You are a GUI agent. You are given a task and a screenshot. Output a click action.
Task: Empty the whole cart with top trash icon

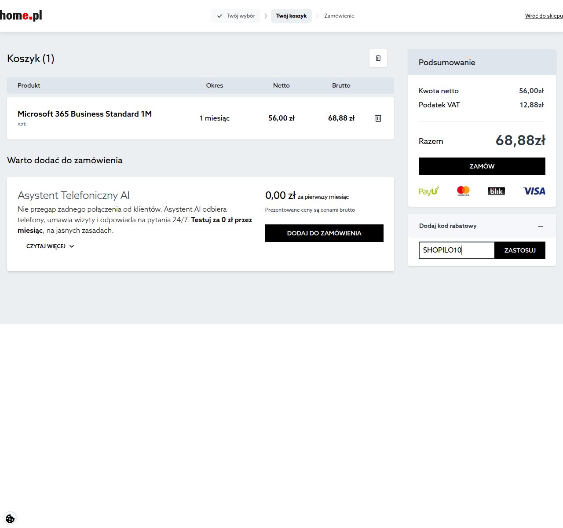tap(378, 58)
